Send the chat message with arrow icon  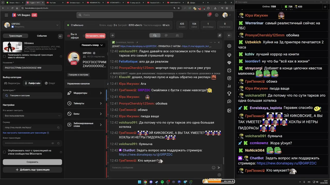coord(219,168)
